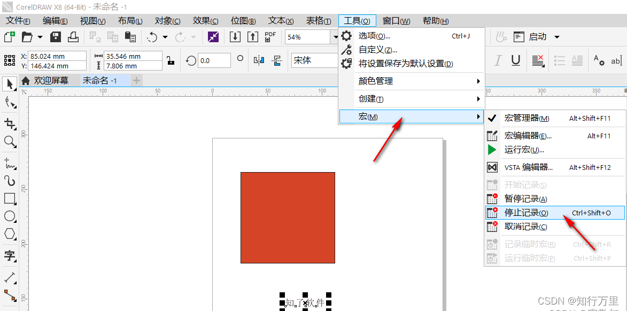Viewport: 627px width, 311px height.
Task: Open the text alignment dropdown icon
Action: pos(539,61)
